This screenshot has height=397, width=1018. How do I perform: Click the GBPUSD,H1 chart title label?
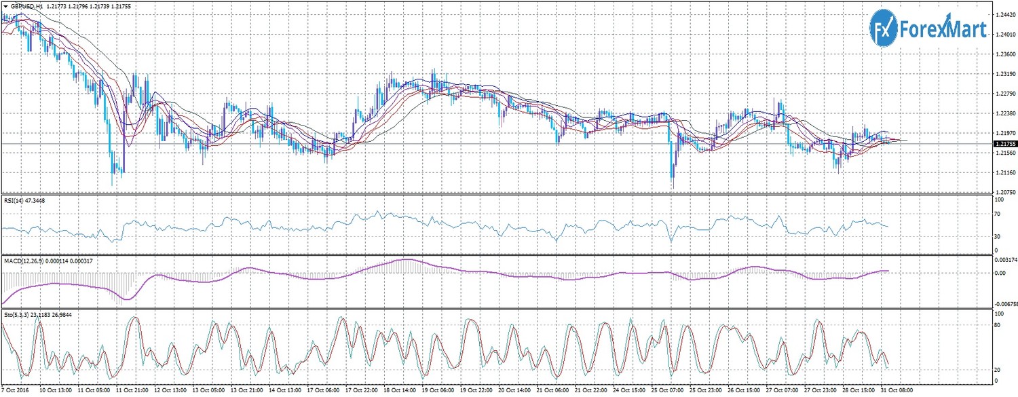tap(26, 5)
